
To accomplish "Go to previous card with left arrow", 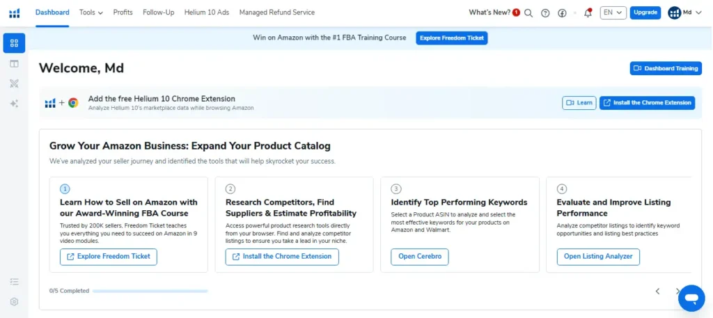I will pos(657,291).
